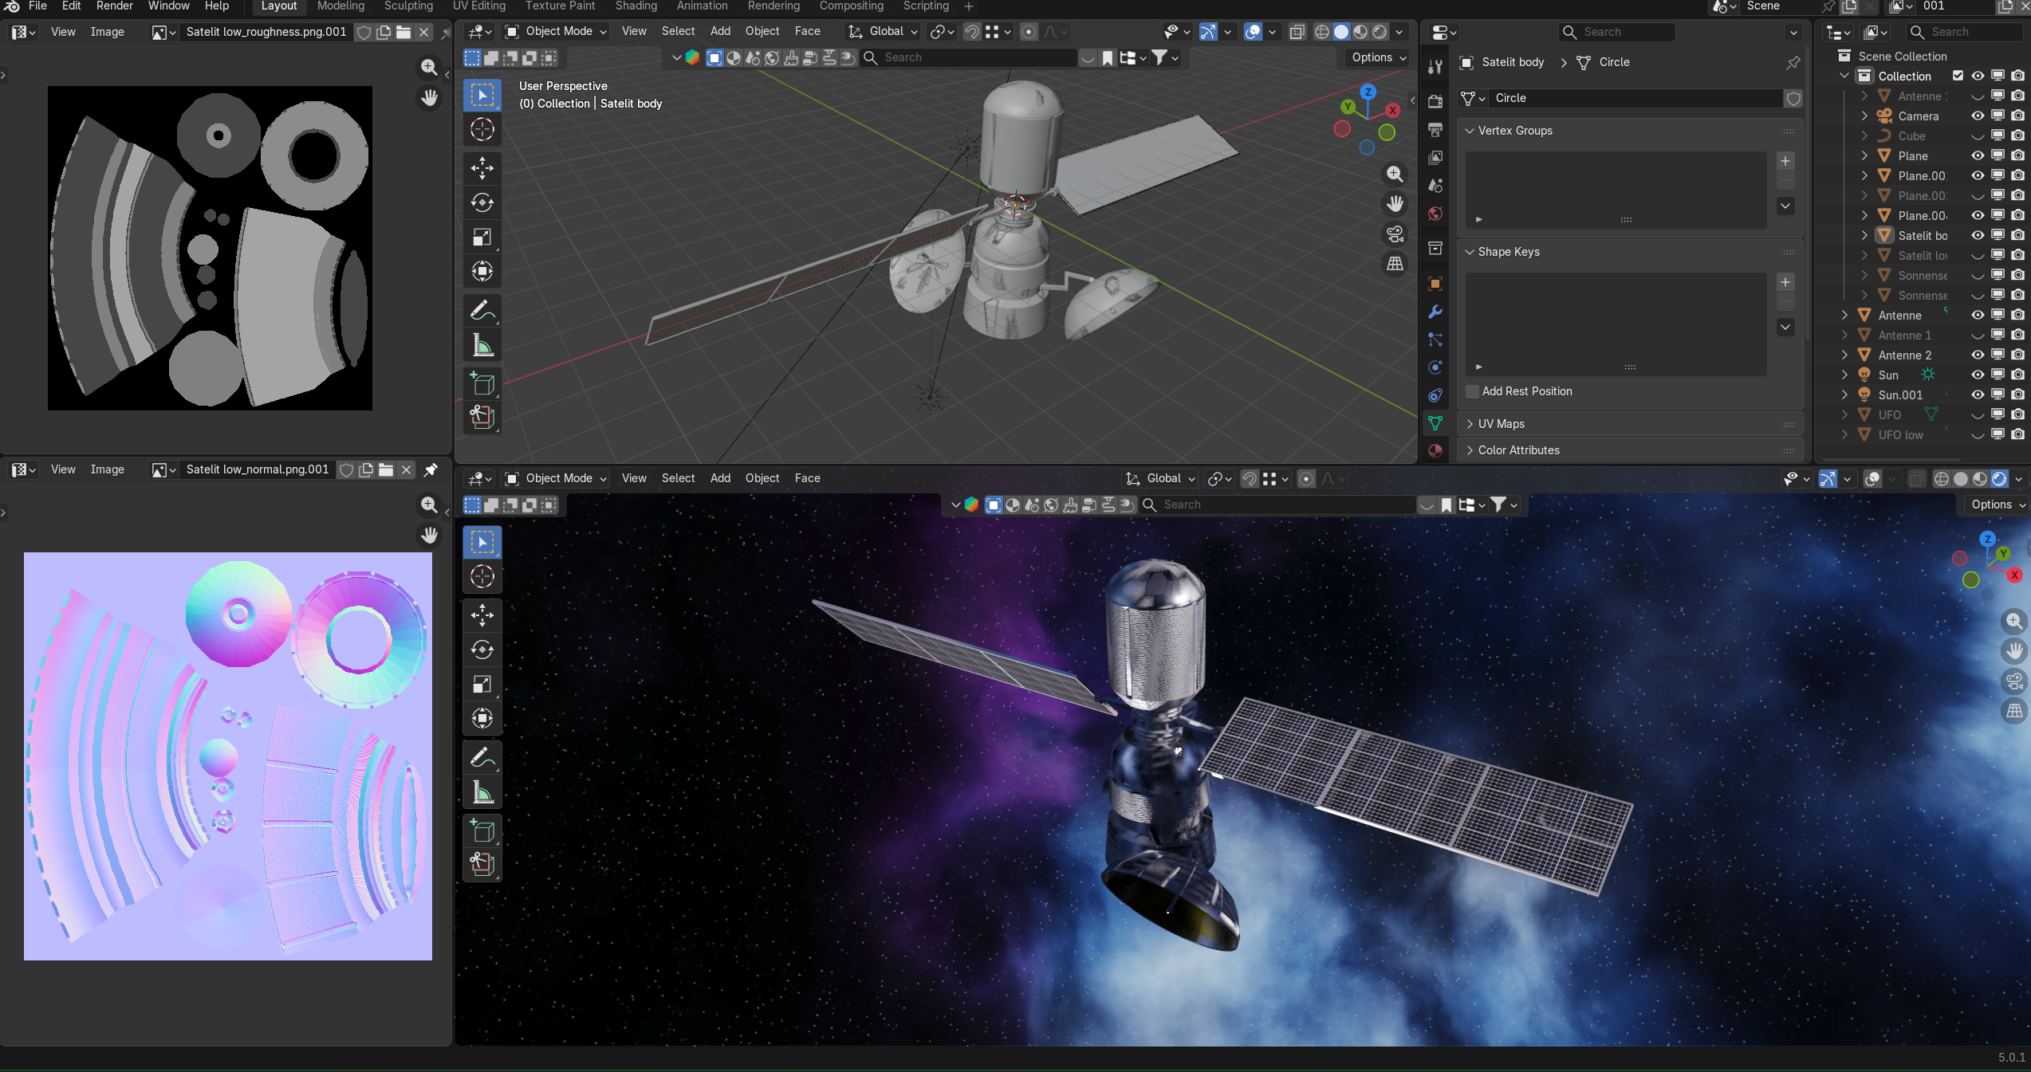Viewport: 2031px width, 1072px height.
Task: Open Object Mode dropdown in top viewport
Action: (557, 31)
